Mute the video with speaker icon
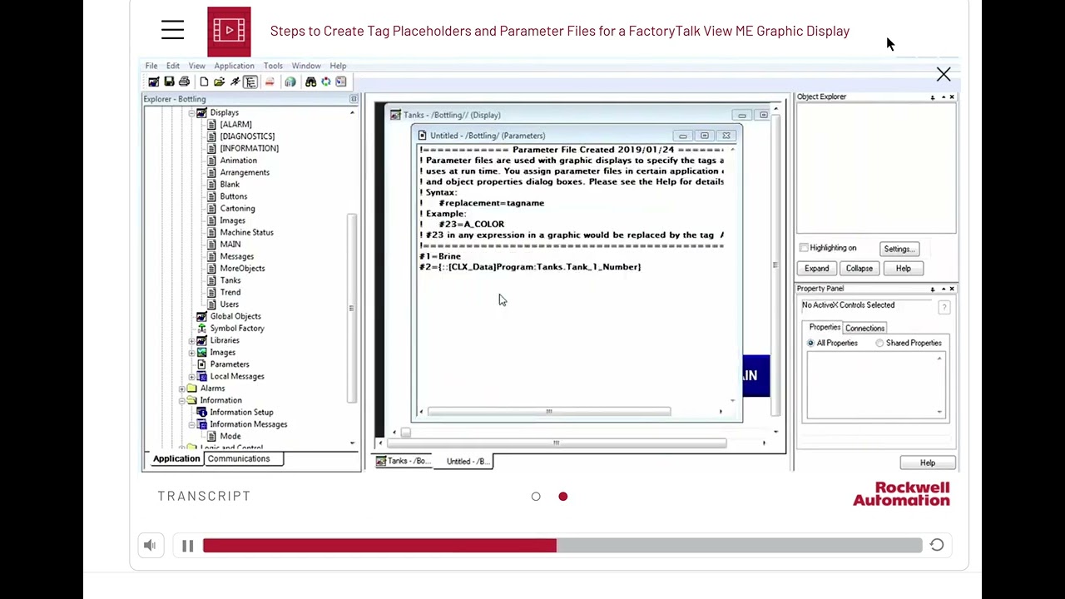The height and width of the screenshot is (599, 1065). coord(150,546)
